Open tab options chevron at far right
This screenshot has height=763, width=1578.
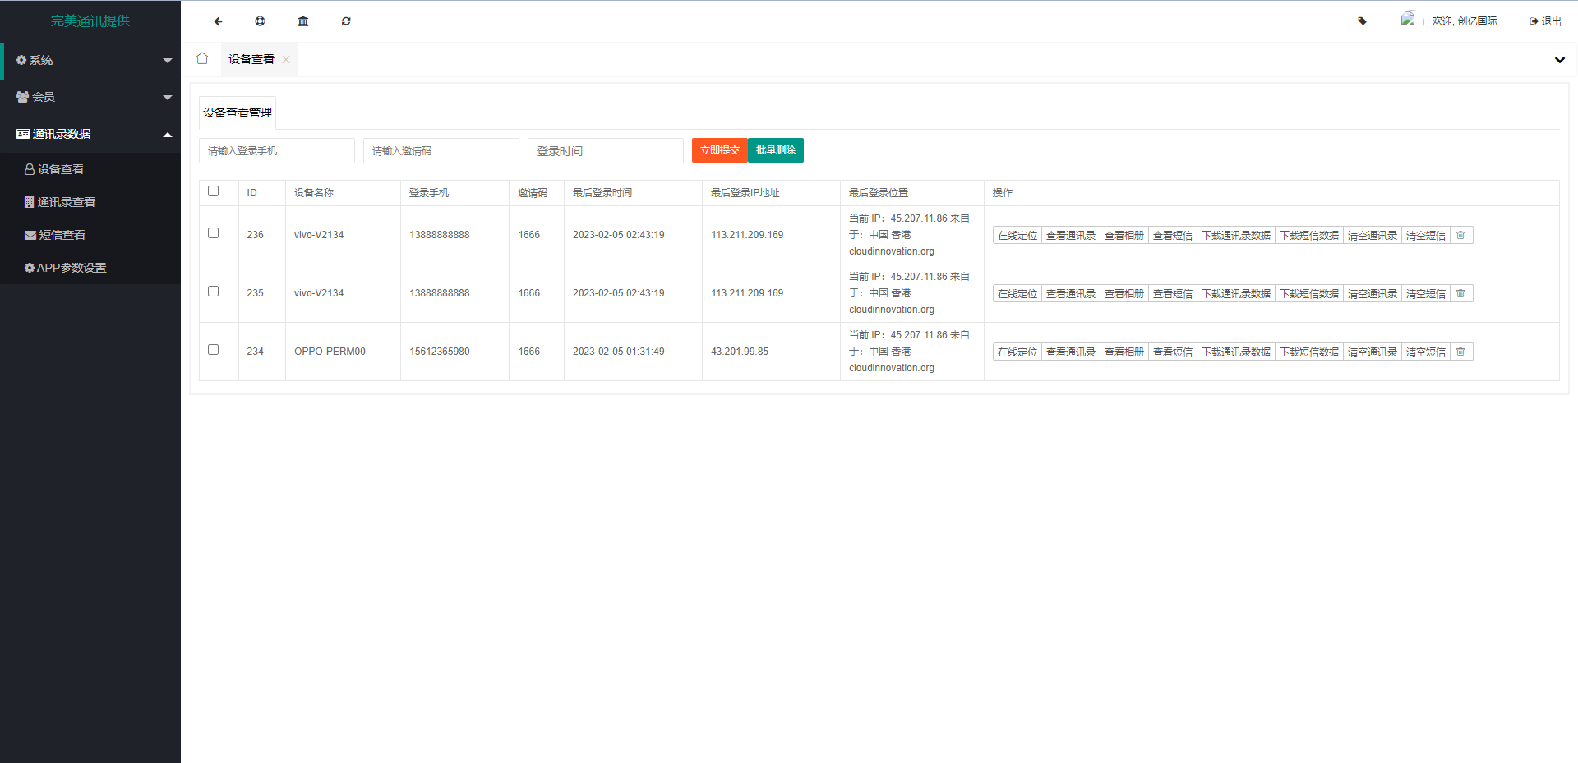tap(1559, 60)
